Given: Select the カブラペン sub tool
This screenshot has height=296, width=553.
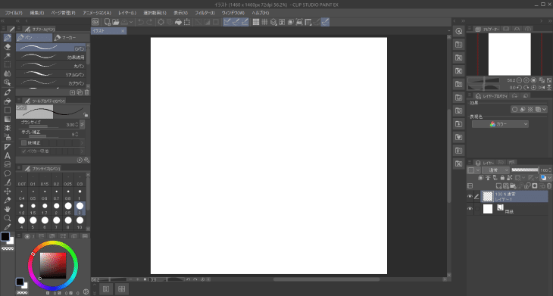Looking at the screenshot, I should tap(52, 83).
